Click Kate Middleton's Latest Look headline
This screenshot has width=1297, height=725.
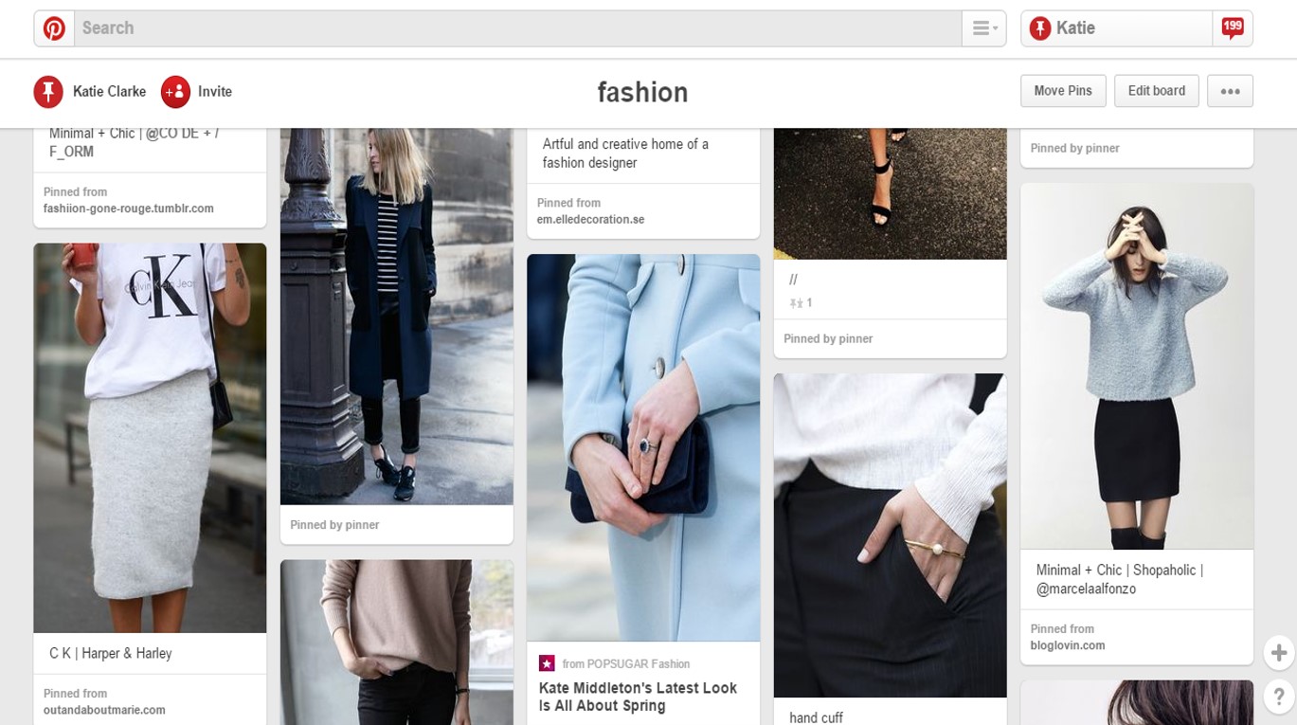(638, 697)
